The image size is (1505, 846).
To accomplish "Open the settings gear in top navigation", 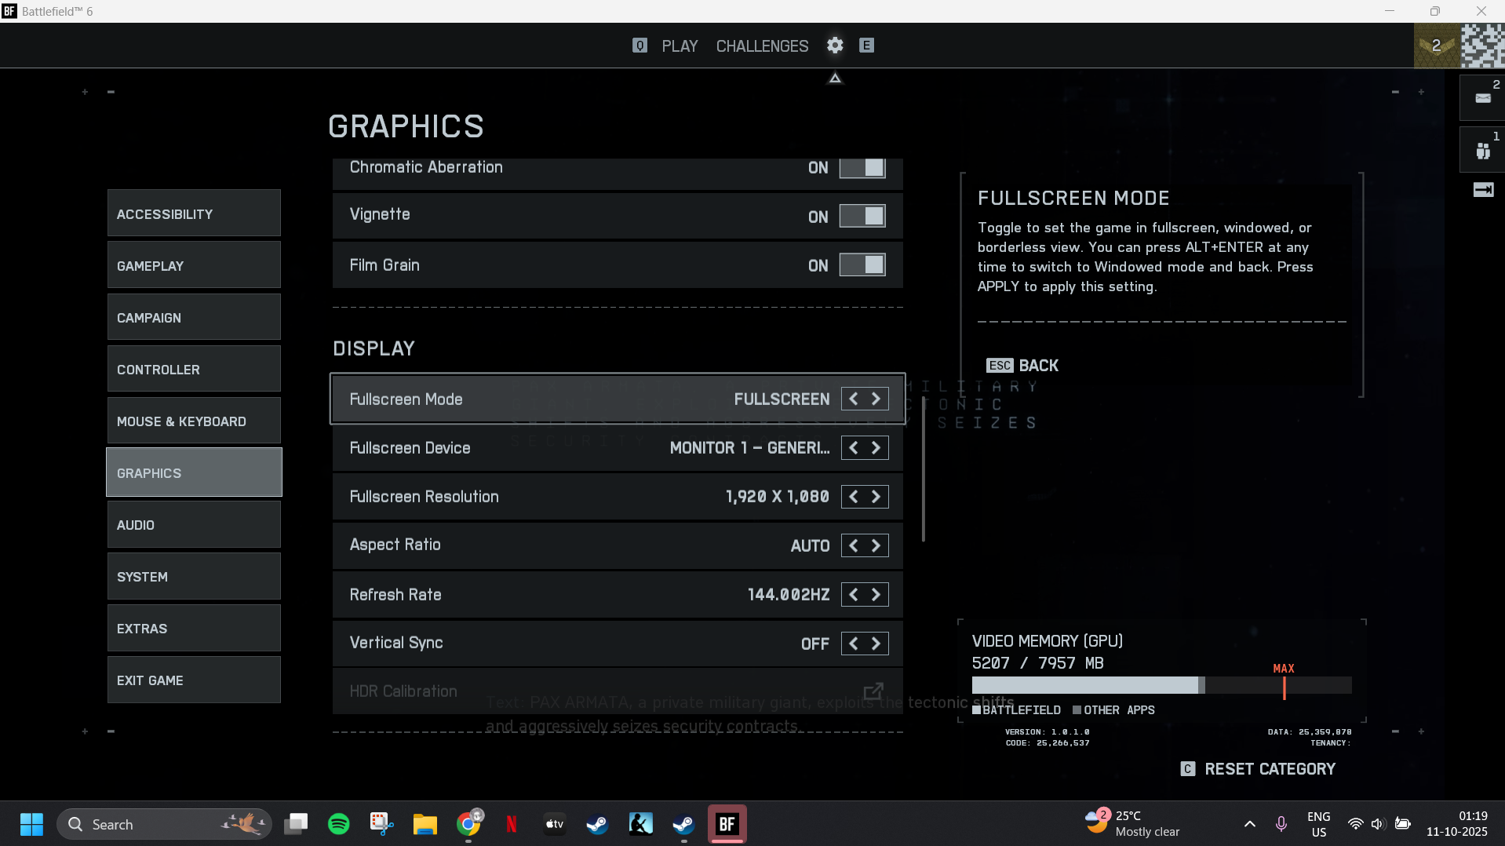I will [835, 46].
